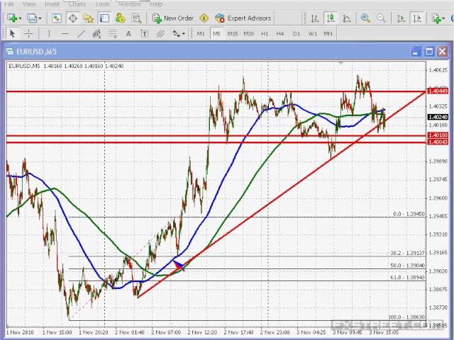
Task: Zoom out of the chart
Action: pos(381,18)
